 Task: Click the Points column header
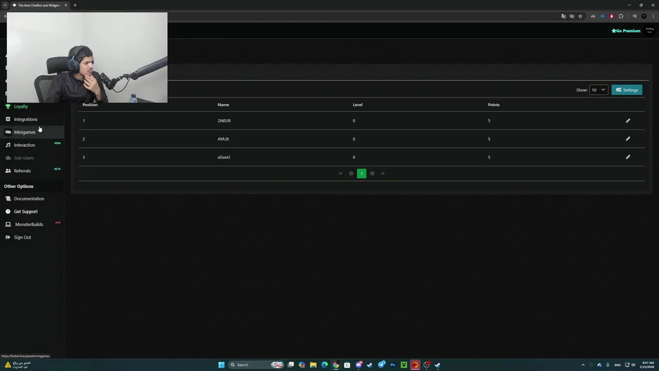click(x=494, y=105)
